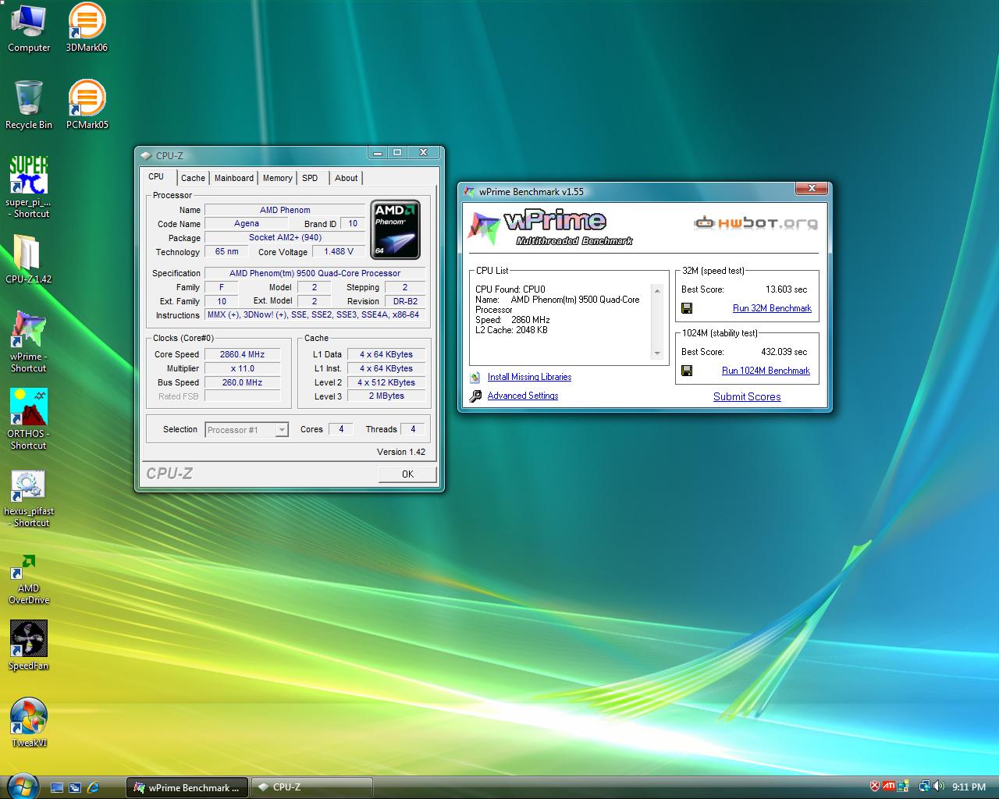Click the Run 1024M Benchmark link
This screenshot has height=799, width=999.
click(766, 371)
